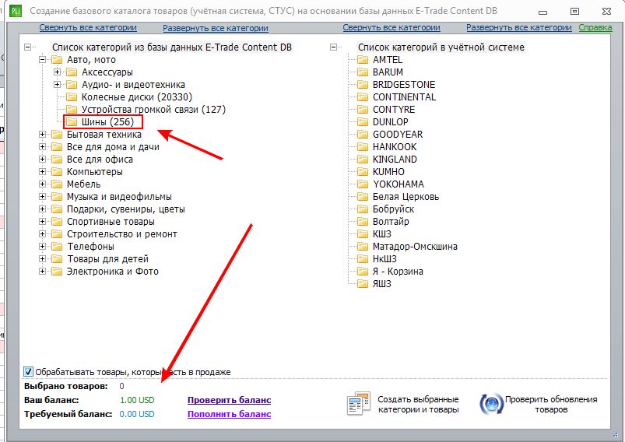Click the 0.00 USD required balance value
Screen dimensions: 625x442
pos(137,414)
